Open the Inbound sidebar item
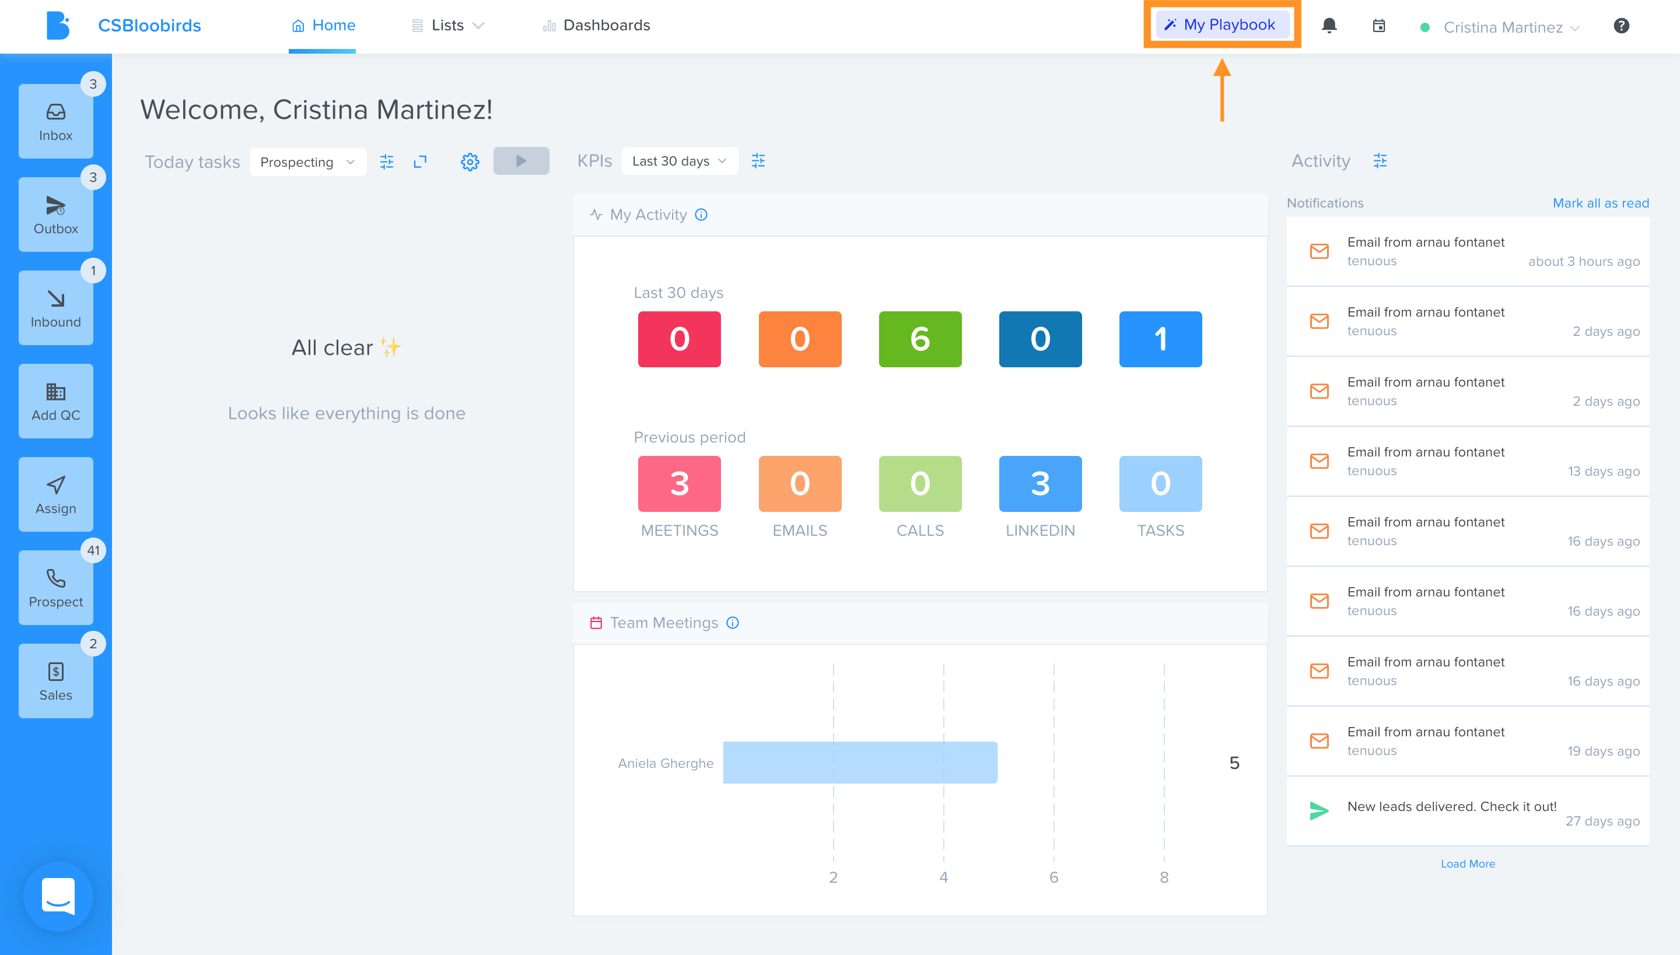 tap(56, 308)
